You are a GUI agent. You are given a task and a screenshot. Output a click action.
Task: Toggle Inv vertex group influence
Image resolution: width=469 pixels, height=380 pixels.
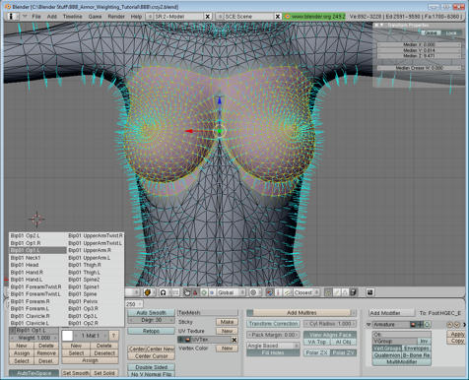coord(424,342)
